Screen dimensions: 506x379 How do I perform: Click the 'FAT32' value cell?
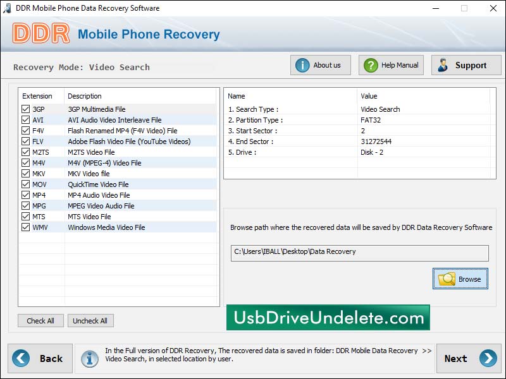point(371,120)
